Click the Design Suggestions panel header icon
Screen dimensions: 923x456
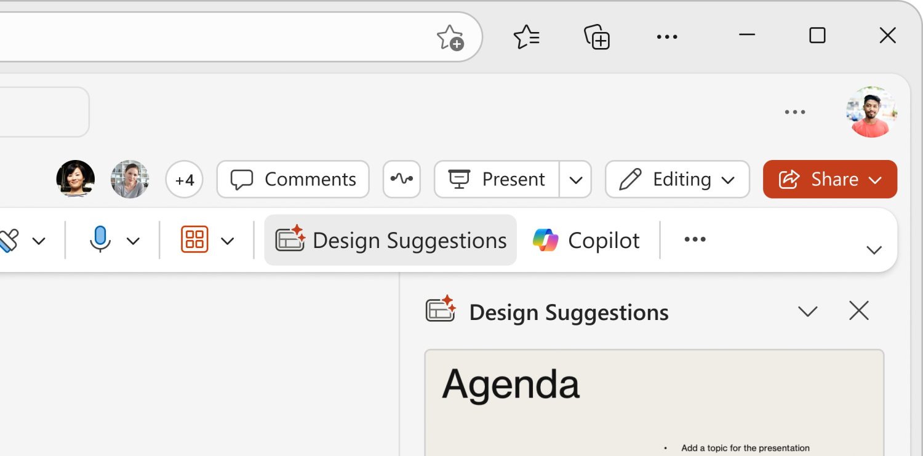[442, 311]
